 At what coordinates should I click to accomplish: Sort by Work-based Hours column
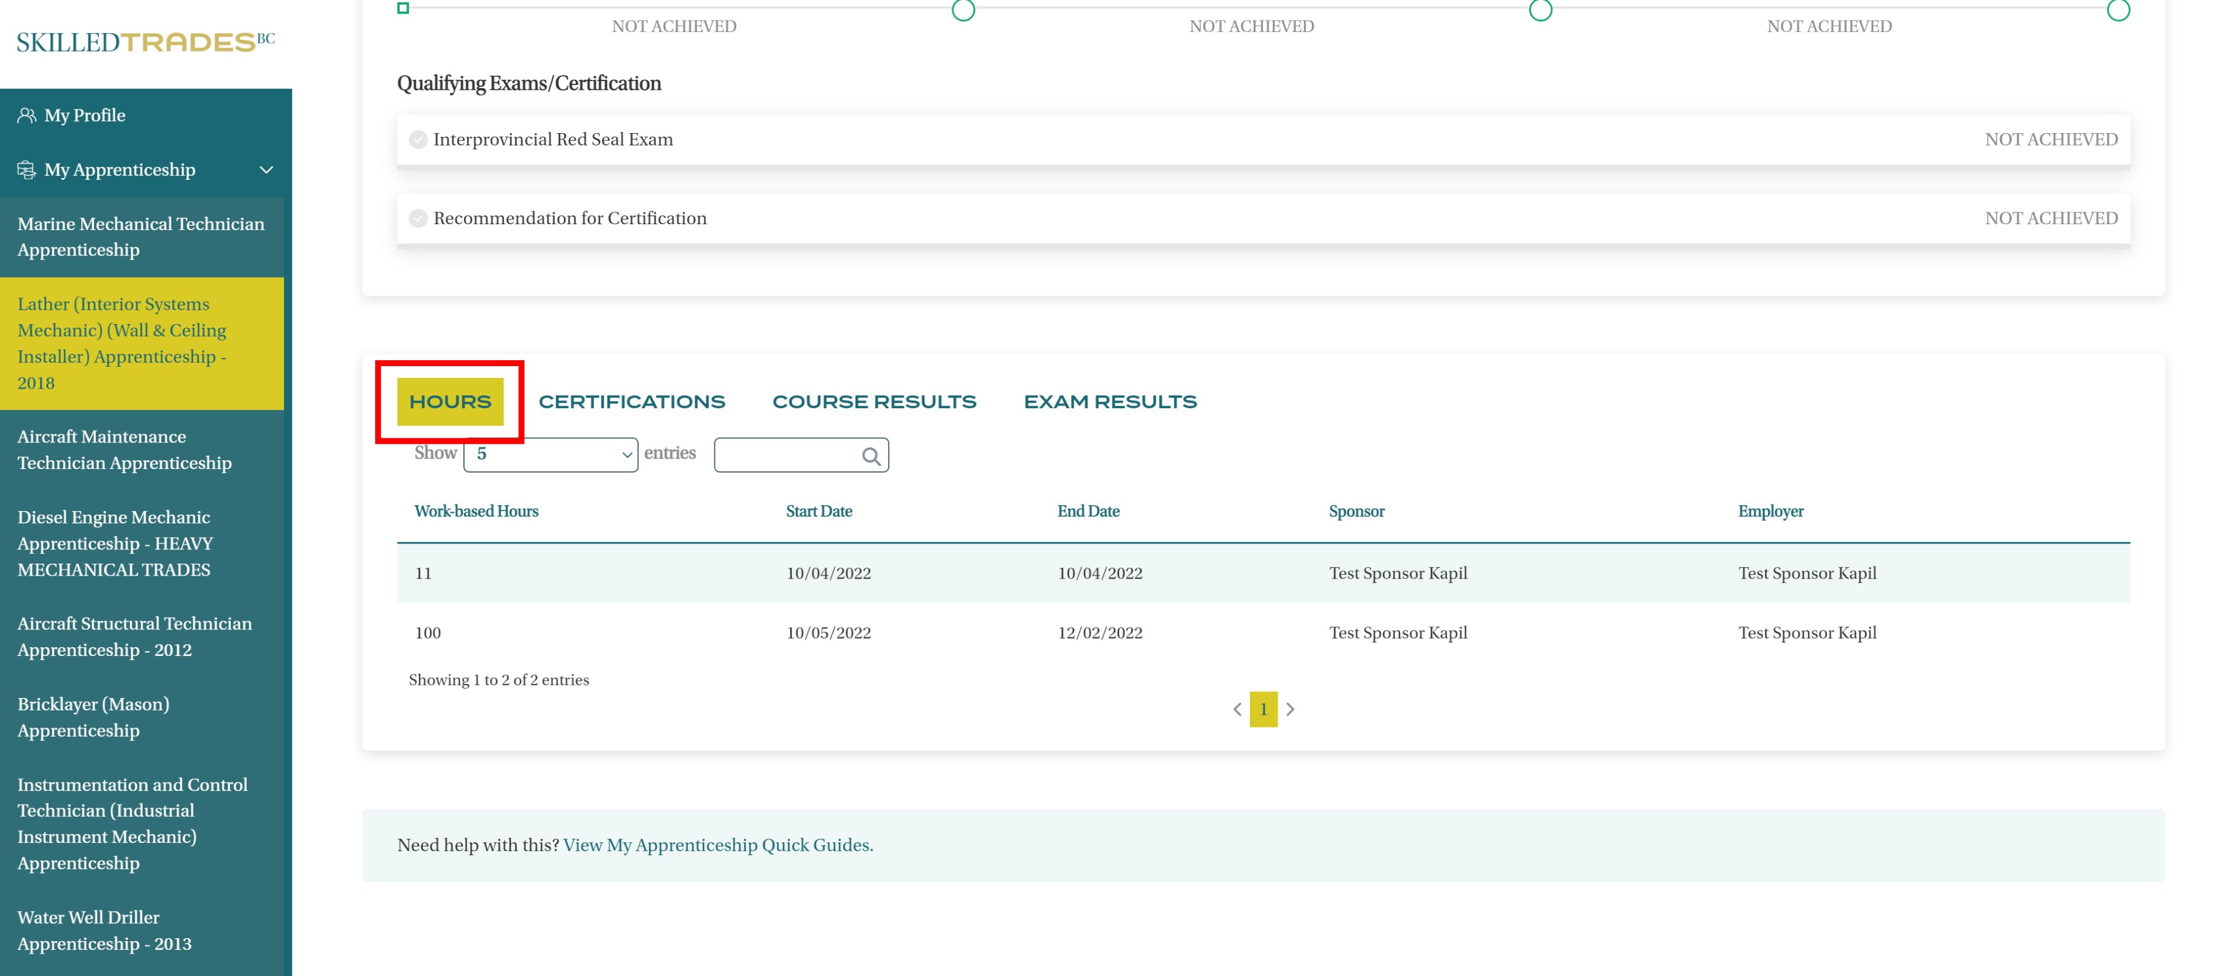[x=475, y=511]
